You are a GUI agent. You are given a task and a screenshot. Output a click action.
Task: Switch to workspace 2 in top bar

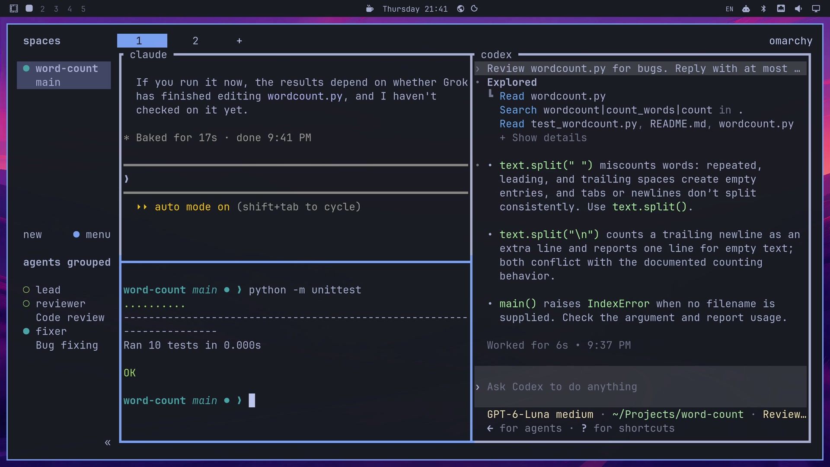coord(42,9)
